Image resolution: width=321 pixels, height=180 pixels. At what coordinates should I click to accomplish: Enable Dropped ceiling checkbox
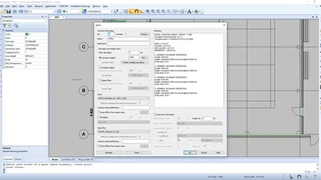(100, 67)
